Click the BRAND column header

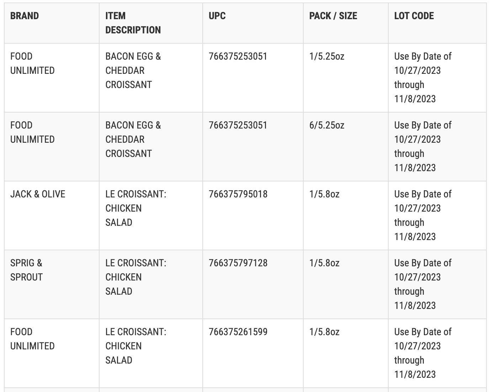click(52, 23)
